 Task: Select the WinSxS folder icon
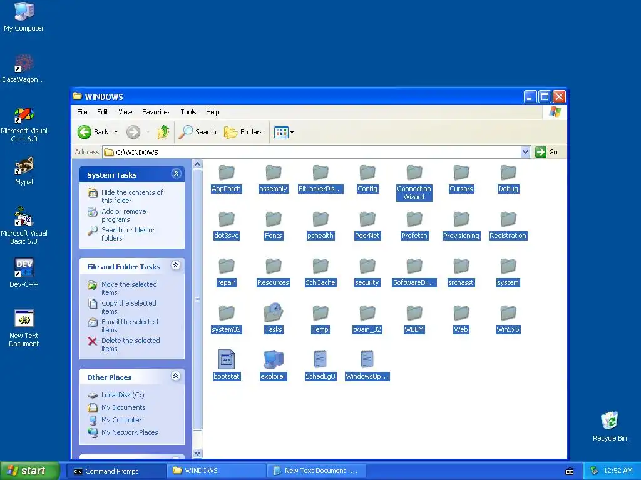pyautogui.click(x=508, y=313)
